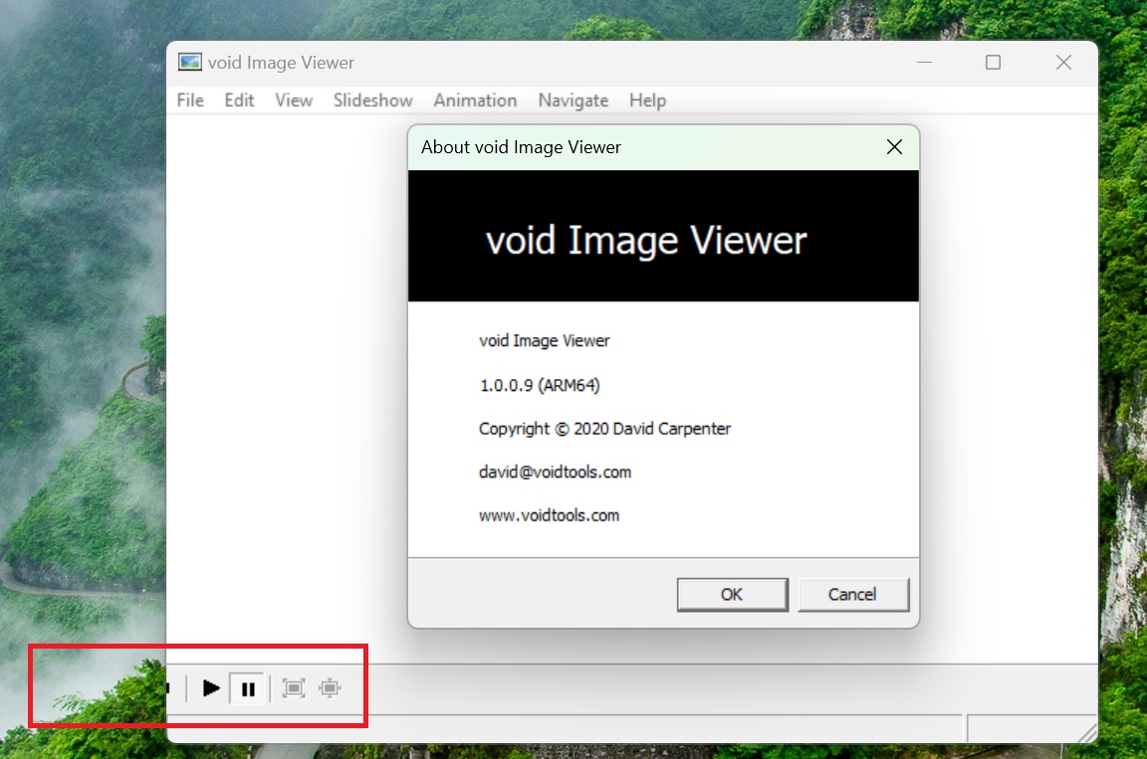Click the www.voidtools.com website text

(549, 515)
